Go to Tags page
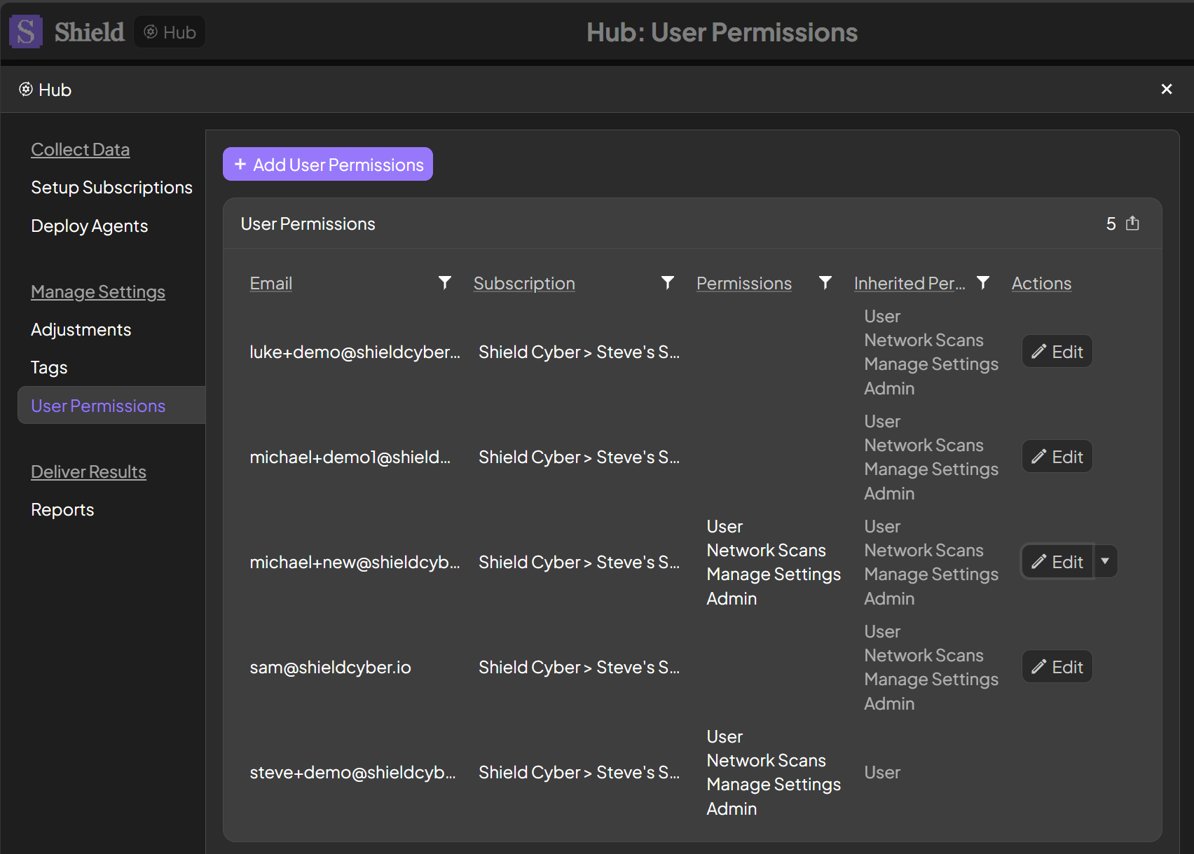The image size is (1194, 854). 49,367
